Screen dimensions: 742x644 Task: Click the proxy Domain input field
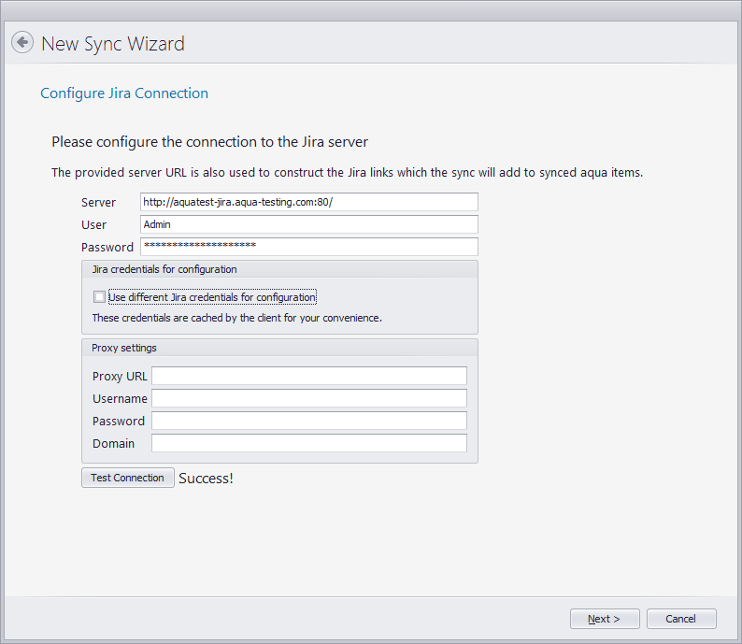(308, 443)
